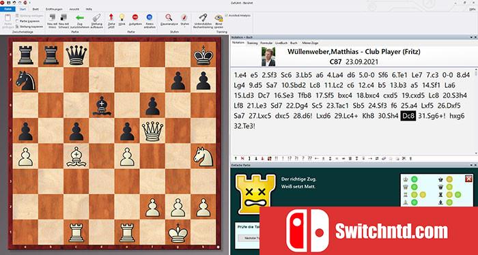This screenshot has height=255, width=478.
Task: Click the Wink light bulb hint icon
Action: tap(122, 20)
